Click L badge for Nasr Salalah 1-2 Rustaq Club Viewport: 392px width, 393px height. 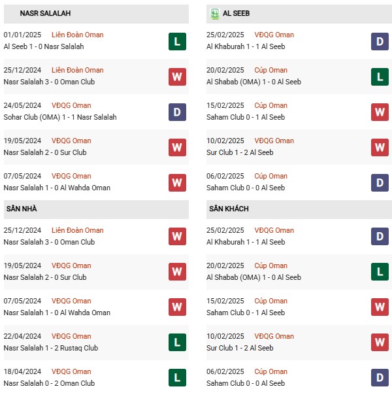click(177, 342)
